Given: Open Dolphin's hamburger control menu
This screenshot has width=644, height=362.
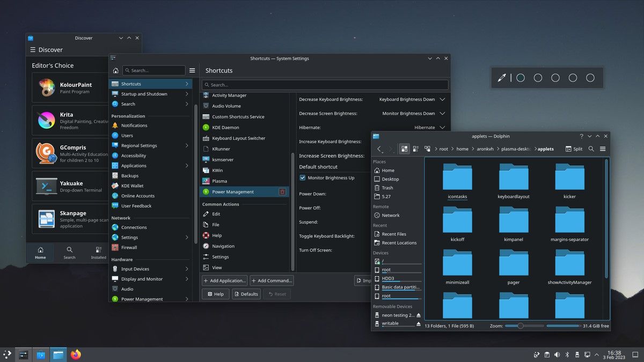Looking at the screenshot, I should 602,149.
